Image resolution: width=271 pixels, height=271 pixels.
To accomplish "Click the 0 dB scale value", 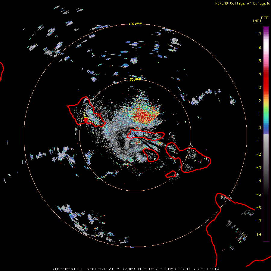I will [260, 128].
